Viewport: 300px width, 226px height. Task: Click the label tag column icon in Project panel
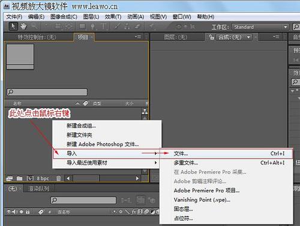coord(86,103)
